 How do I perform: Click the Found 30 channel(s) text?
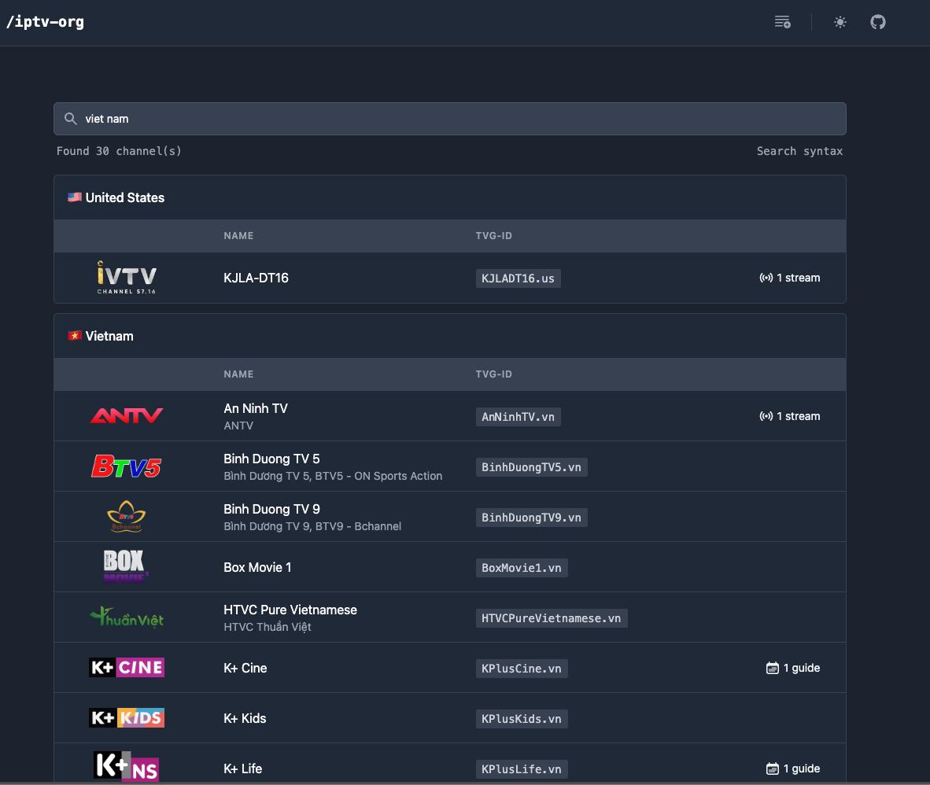(119, 151)
